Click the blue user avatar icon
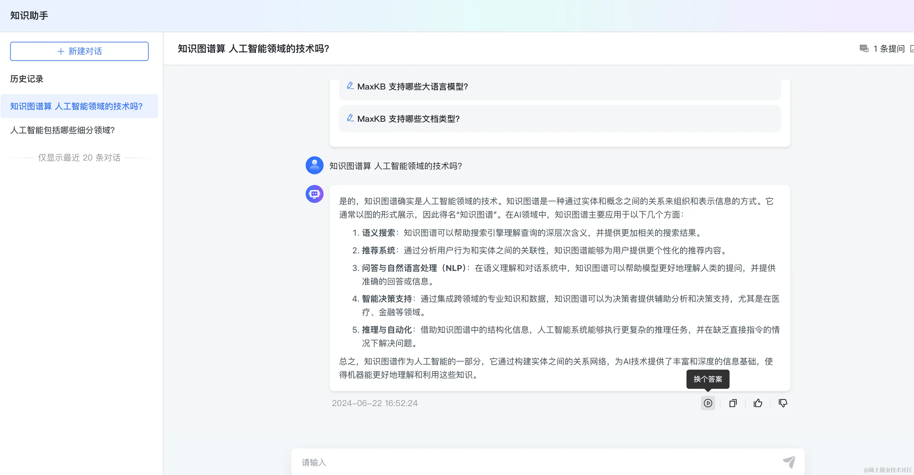Screen dimensions: 914x475 point(314,165)
